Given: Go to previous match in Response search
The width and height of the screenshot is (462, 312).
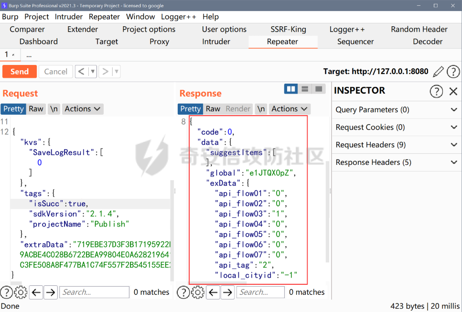Looking at the screenshot, I should coord(213,292).
